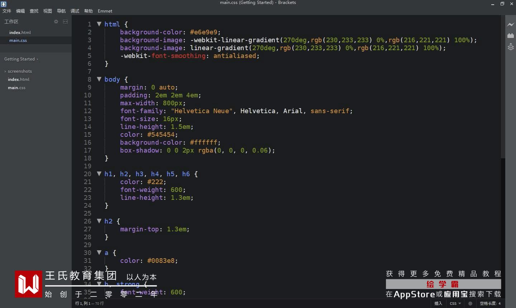The height and width of the screenshot is (308, 516).
Task: Click the #ffffff color value
Action: point(204,143)
